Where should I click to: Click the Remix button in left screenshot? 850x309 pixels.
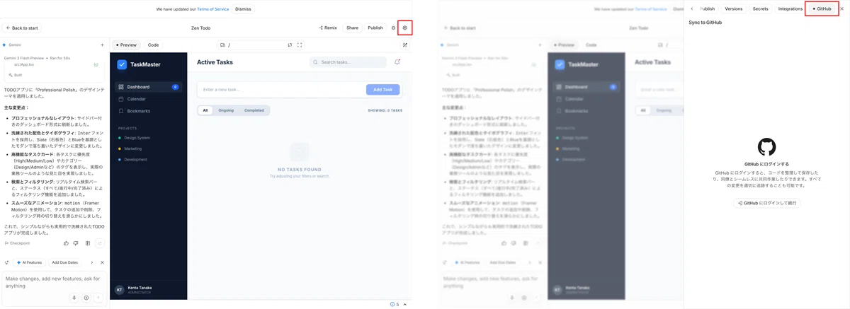tap(328, 28)
